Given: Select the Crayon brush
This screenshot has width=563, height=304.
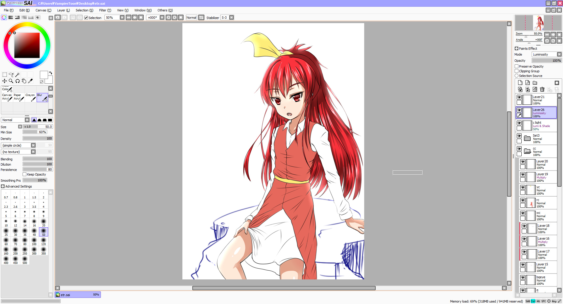Looking at the screenshot, I should coord(30,98).
